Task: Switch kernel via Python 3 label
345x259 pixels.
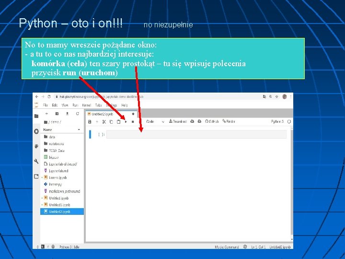Action: [x=277, y=121]
